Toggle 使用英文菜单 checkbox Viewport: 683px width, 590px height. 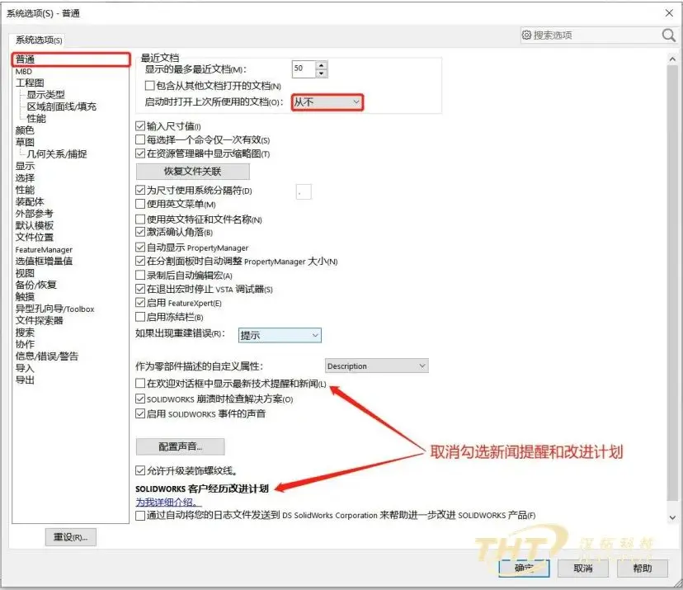click(x=140, y=204)
